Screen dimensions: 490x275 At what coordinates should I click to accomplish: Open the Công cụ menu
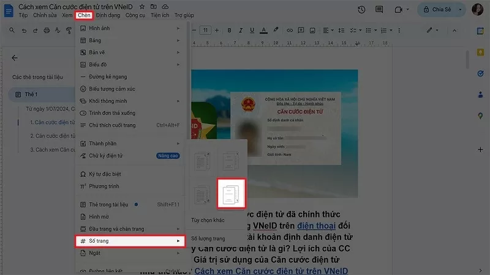(x=135, y=15)
